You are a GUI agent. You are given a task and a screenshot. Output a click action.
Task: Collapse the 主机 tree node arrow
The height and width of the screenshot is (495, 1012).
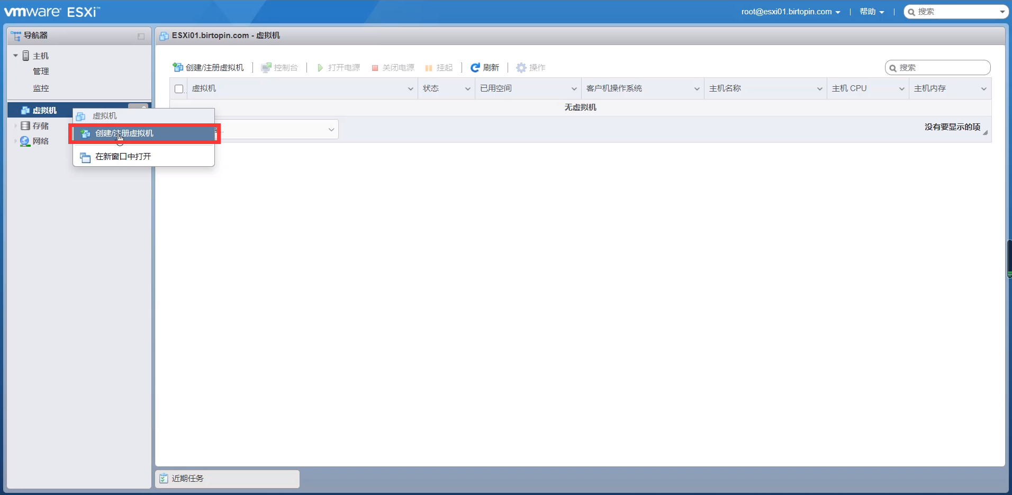point(15,56)
